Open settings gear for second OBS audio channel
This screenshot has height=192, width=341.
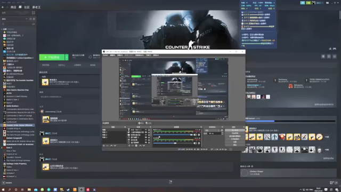click(x=199, y=143)
